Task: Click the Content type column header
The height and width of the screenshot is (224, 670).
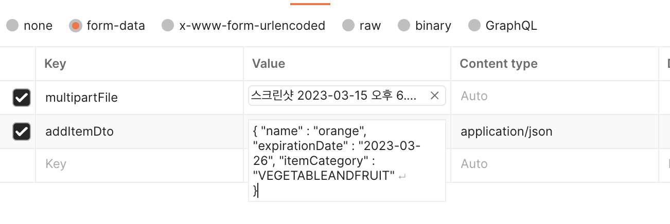Action: (x=498, y=64)
